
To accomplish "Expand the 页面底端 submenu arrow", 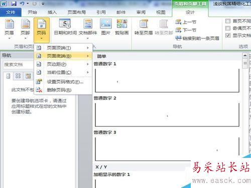I will (x=88, y=56).
